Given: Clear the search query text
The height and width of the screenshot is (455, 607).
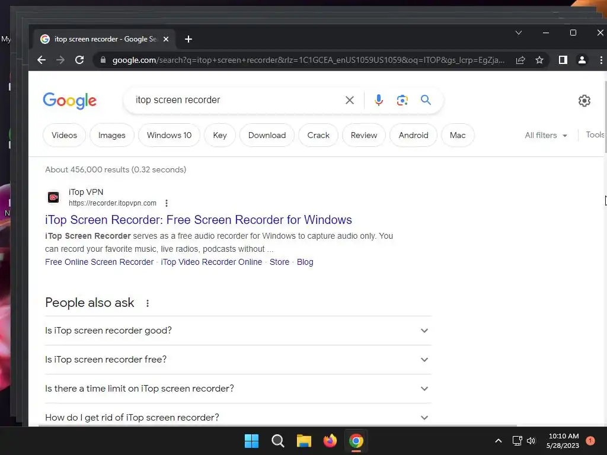Looking at the screenshot, I should tap(350, 100).
